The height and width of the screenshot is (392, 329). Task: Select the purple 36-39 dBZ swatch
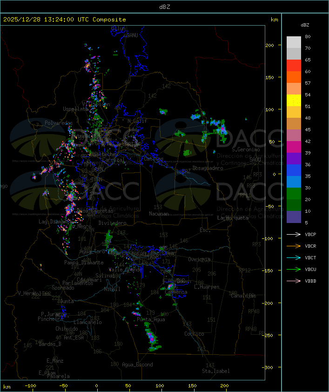click(294, 159)
